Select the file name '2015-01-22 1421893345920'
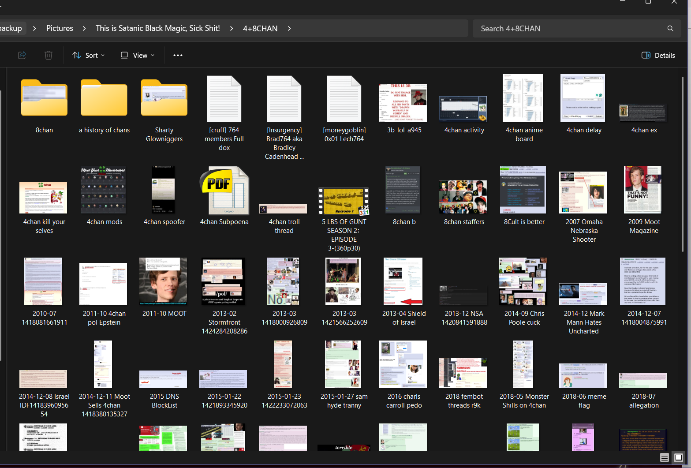691x468 pixels. pos(224,401)
